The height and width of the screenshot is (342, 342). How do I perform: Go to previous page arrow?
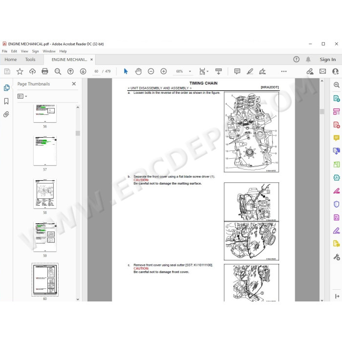(70, 71)
